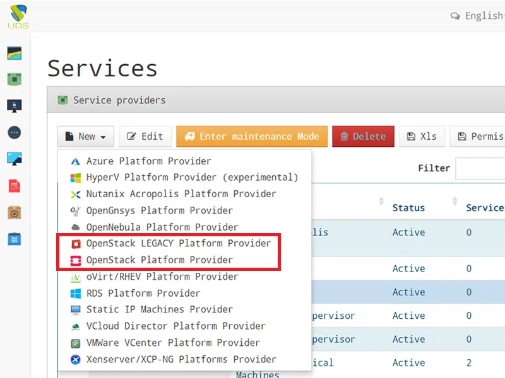Click the sort arrows left of Status

[x=381, y=201]
